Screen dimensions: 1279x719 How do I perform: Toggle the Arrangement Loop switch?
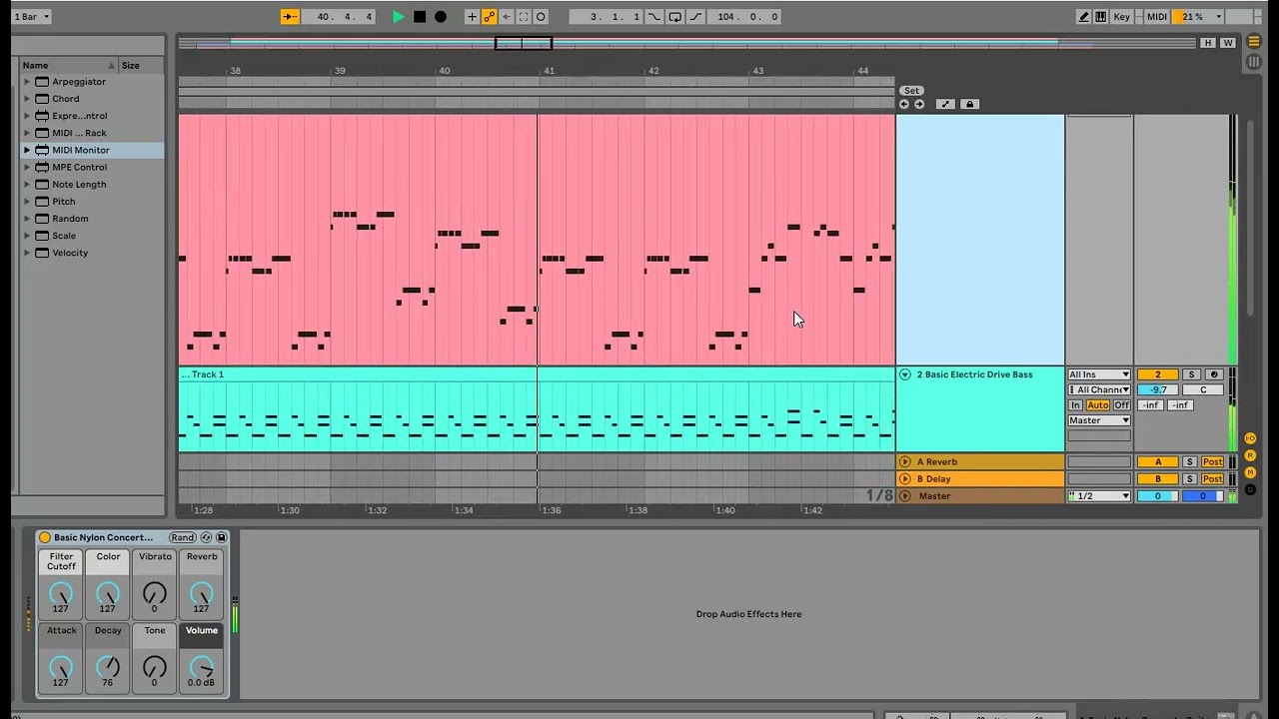tap(675, 17)
